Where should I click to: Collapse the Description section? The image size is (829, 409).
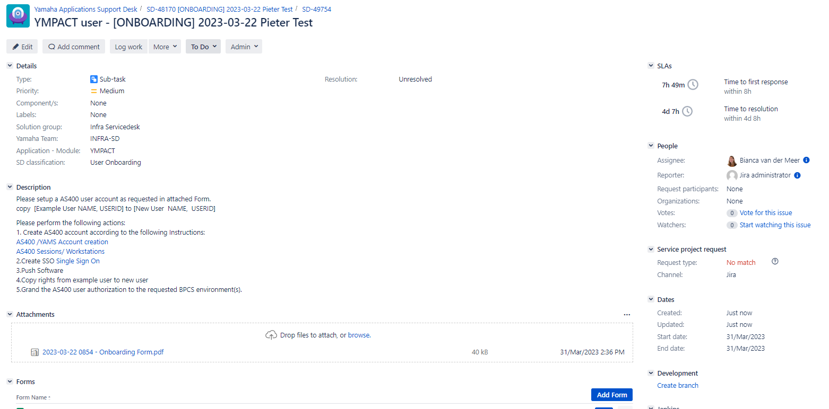coord(10,187)
